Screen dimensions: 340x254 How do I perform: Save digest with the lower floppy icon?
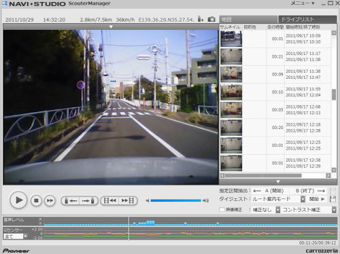click(333, 199)
